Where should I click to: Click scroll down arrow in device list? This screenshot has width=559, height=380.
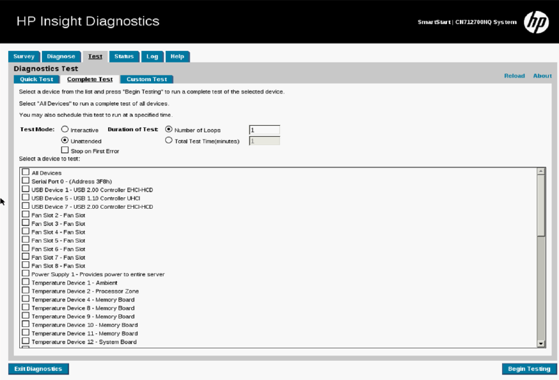541,343
